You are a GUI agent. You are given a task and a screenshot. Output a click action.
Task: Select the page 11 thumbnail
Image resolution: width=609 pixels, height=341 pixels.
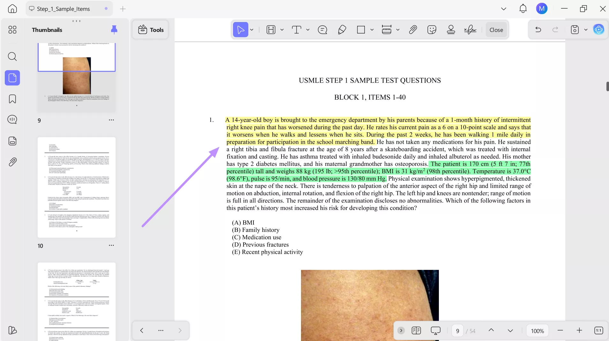tap(77, 301)
